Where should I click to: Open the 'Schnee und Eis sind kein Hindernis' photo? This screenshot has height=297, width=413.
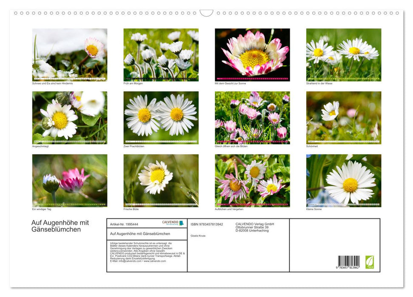(x=69, y=54)
